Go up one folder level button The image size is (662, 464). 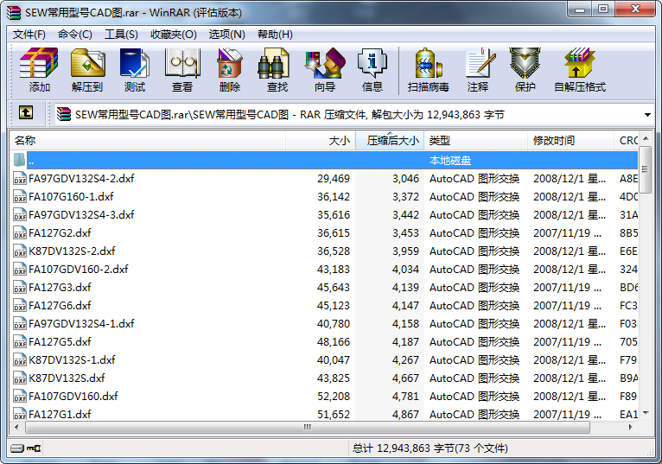pyautogui.click(x=26, y=112)
